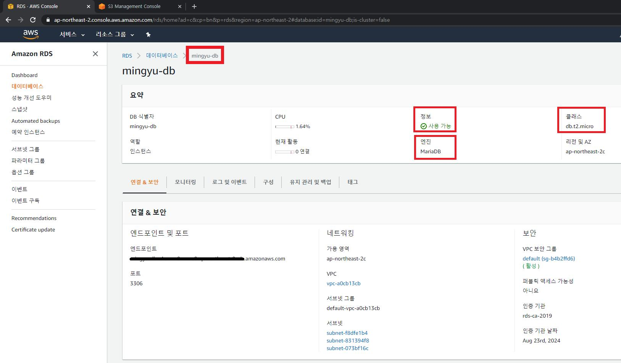
Task: Open 이벤트 in the sidebar
Action: (x=19, y=189)
